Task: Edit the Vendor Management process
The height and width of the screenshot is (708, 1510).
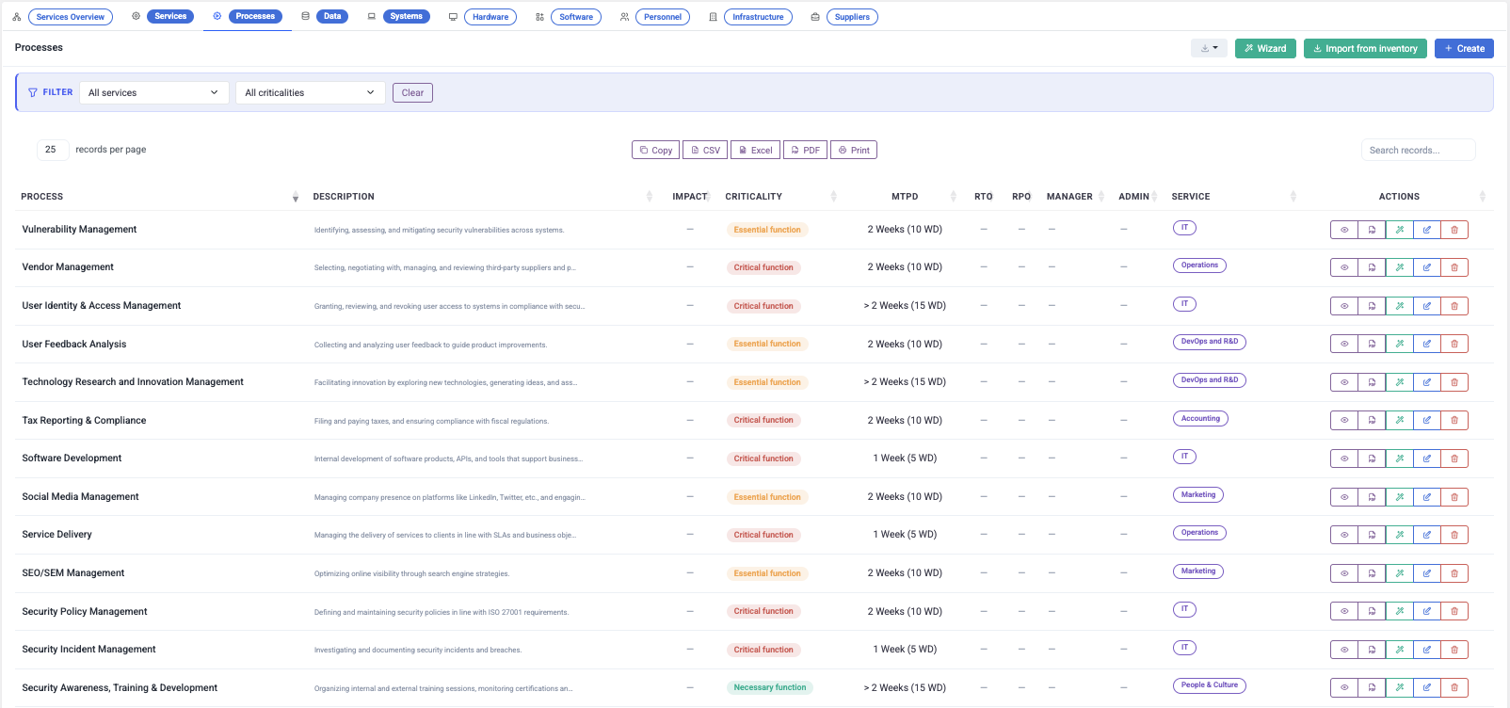Action: pyautogui.click(x=1427, y=267)
